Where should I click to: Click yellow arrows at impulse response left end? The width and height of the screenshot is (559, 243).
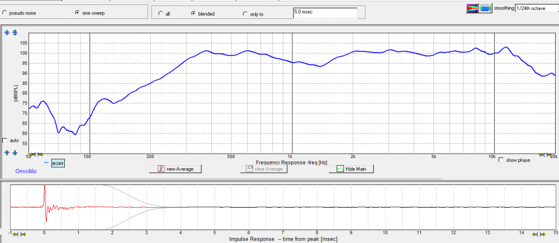[19, 235]
